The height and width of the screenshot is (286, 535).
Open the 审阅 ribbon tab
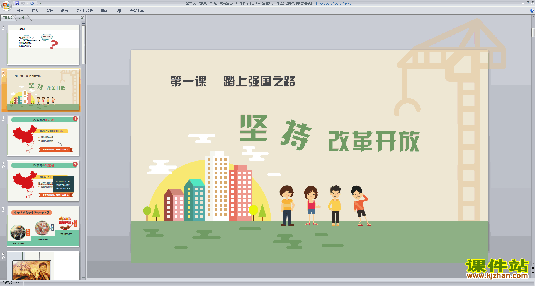[x=104, y=11]
